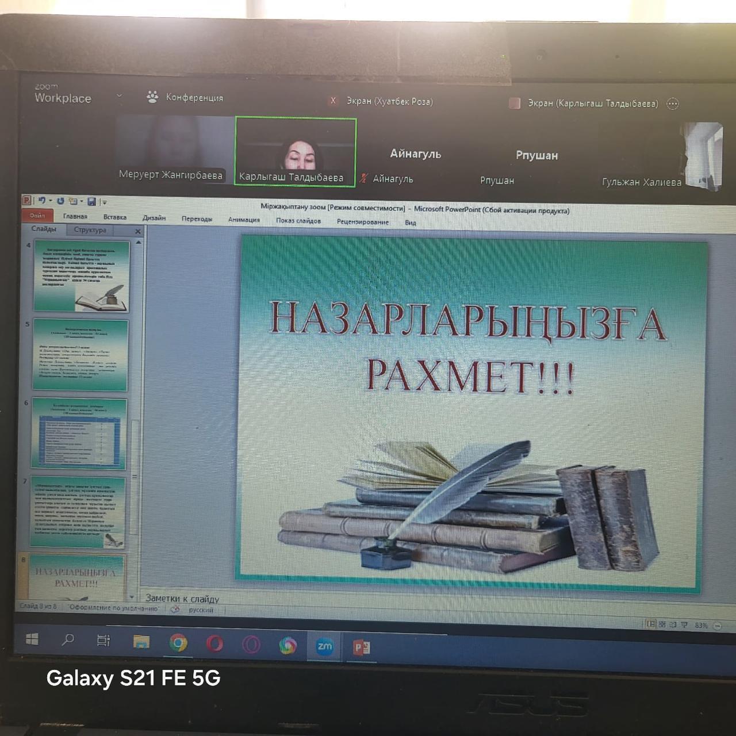Open Zoom app from the taskbar
The image size is (736, 736).
coord(324,646)
